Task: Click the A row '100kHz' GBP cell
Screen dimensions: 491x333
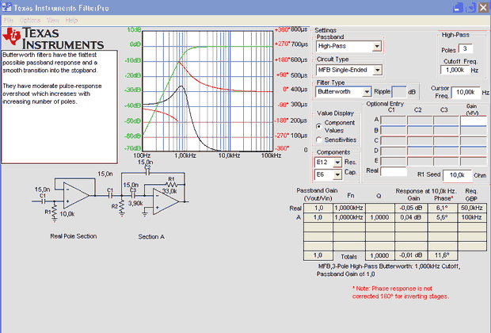Action: 471,217
